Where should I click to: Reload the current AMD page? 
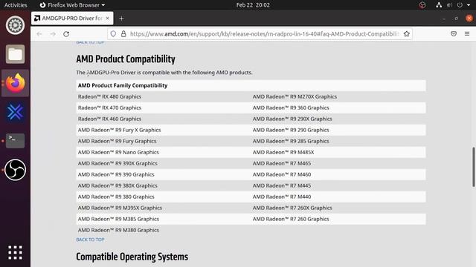(x=66, y=34)
